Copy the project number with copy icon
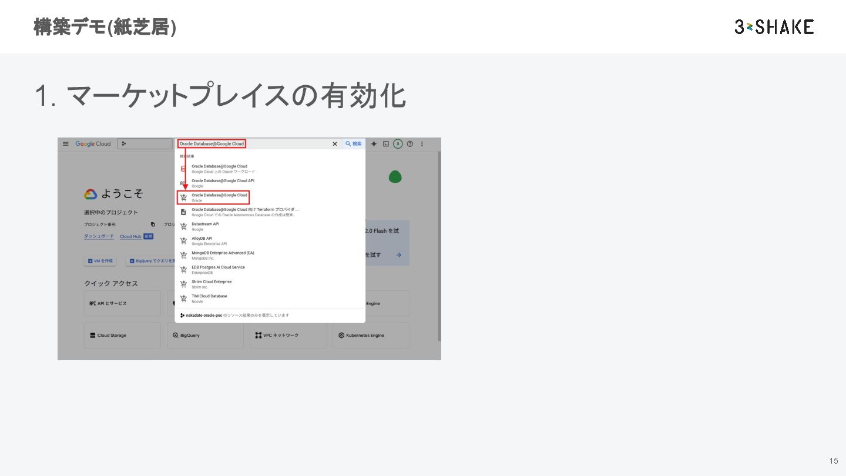This screenshot has height=476, width=846. [x=153, y=224]
